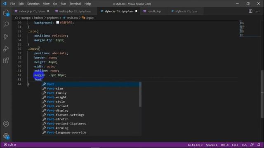
Task: Click the Spaces: 4 indentation setting
Action: point(212,145)
